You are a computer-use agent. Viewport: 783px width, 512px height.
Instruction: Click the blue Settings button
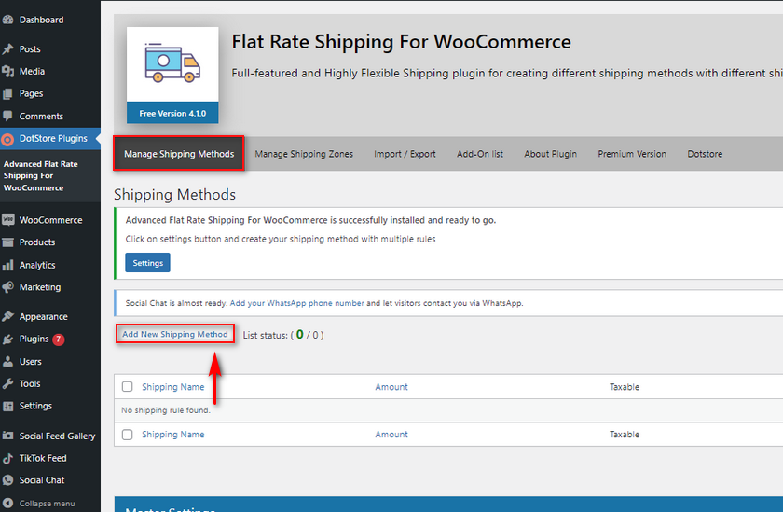[x=148, y=263]
